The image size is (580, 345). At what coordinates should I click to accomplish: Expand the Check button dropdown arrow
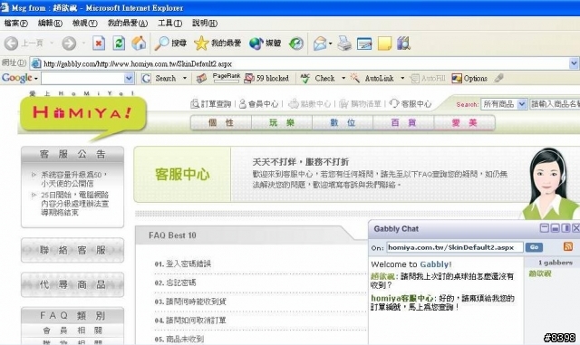[x=343, y=78]
